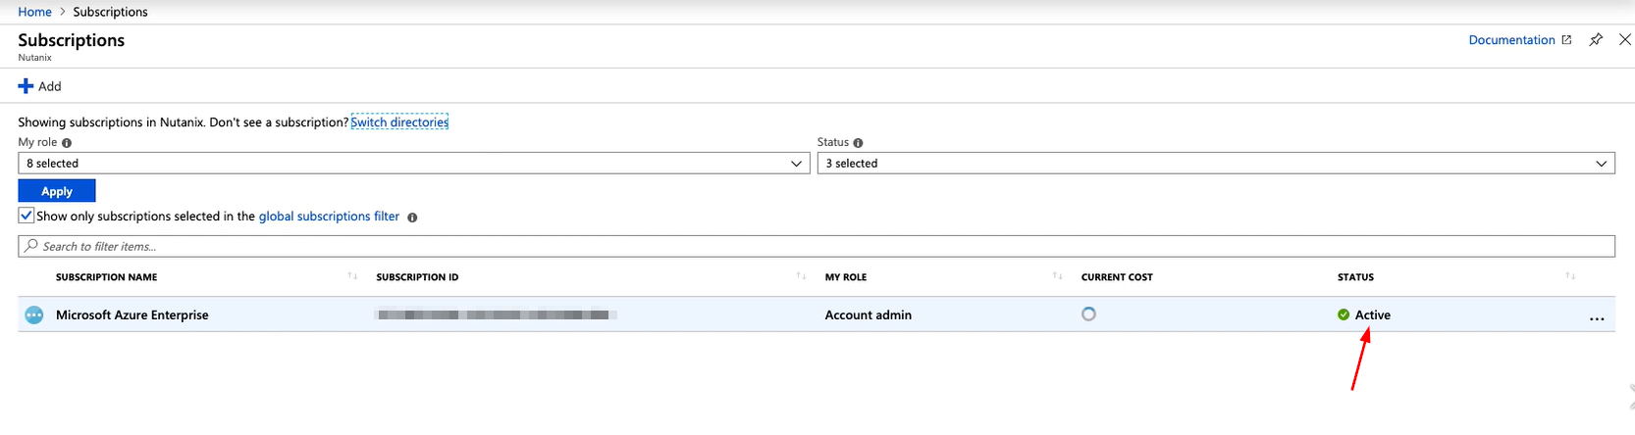Image resolution: width=1635 pixels, height=435 pixels.
Task: Click the external link icon beside Documentation
Action: pos(1566,40)
